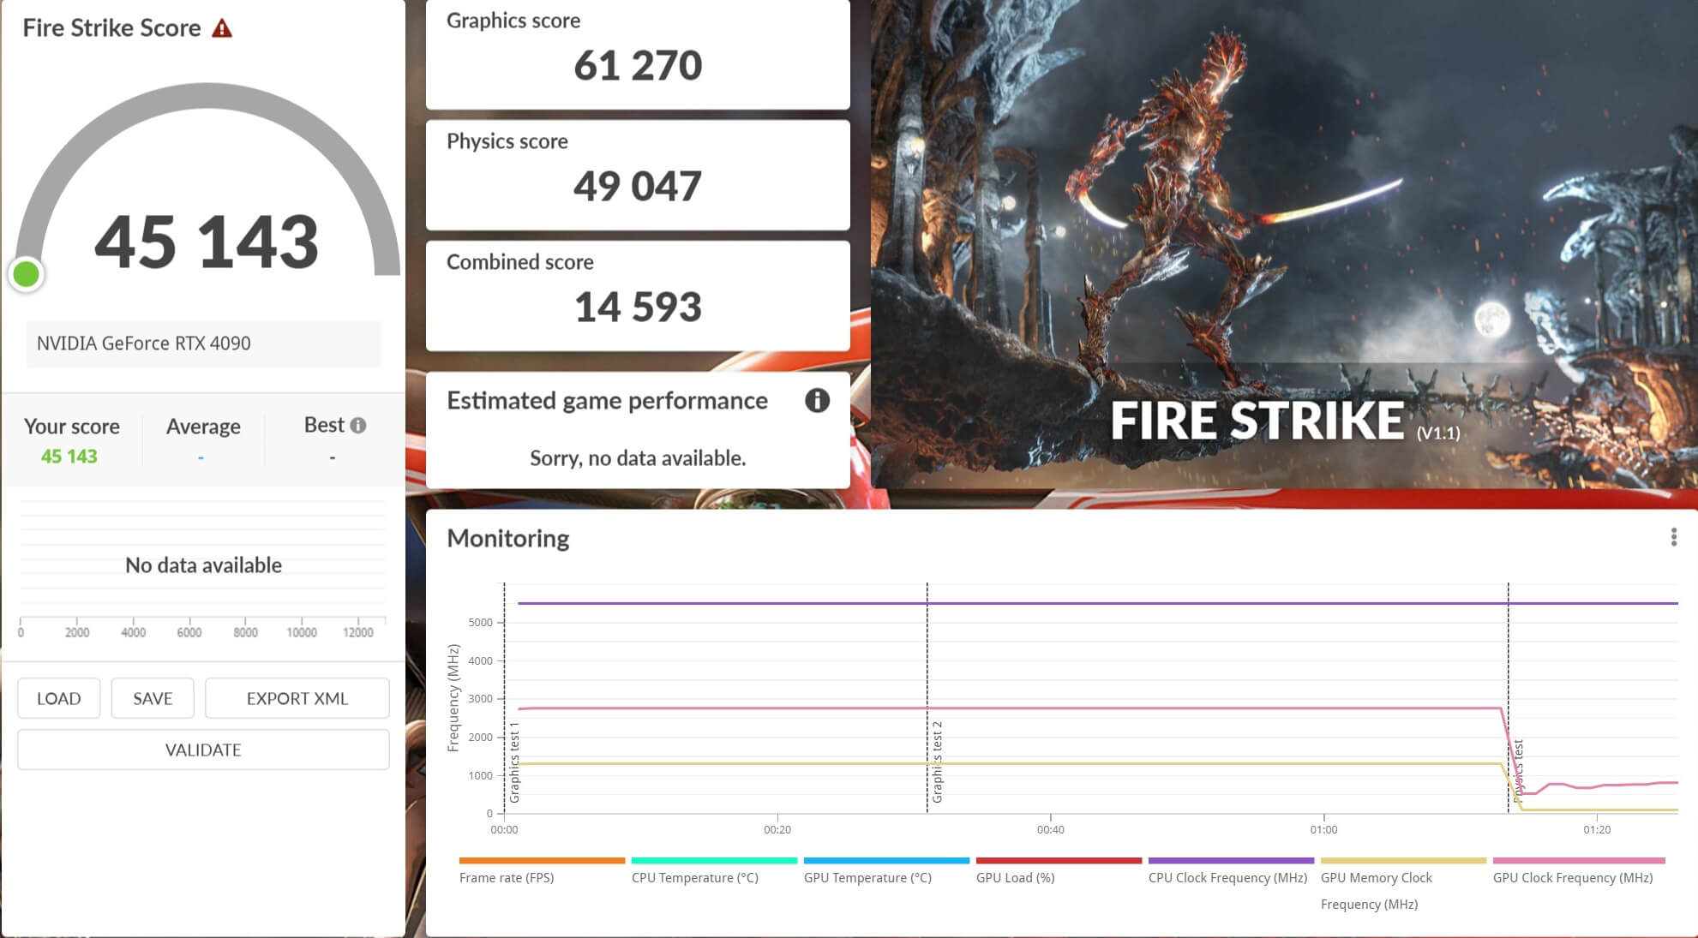Open the Monitoring three-dot options menu
Screen dimensions: 1698x938
1673,537
